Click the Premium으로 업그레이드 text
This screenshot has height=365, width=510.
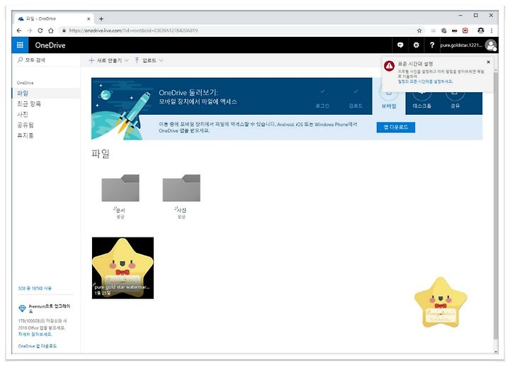pyautogui.click(x=50, y=308)
